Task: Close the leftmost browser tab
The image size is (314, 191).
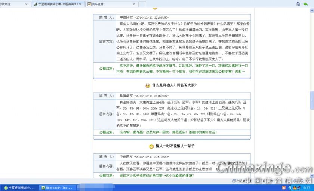Action: 26,4
